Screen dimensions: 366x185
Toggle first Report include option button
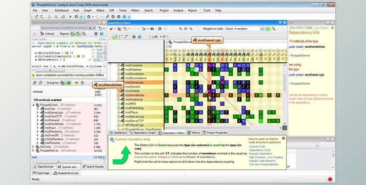click(73, 34)
